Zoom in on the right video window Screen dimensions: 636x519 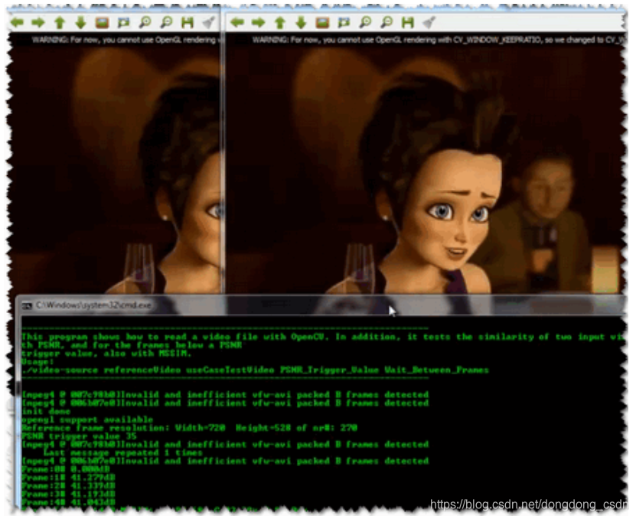pyautogui.click(x=366, y=23)
